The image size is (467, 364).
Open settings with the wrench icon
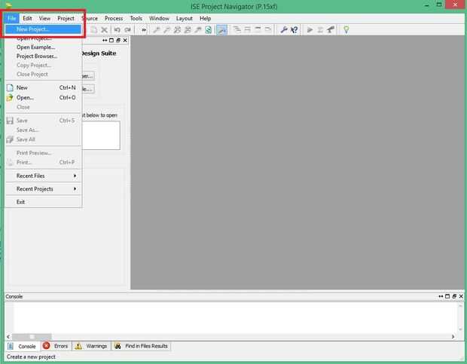[284, 30]
